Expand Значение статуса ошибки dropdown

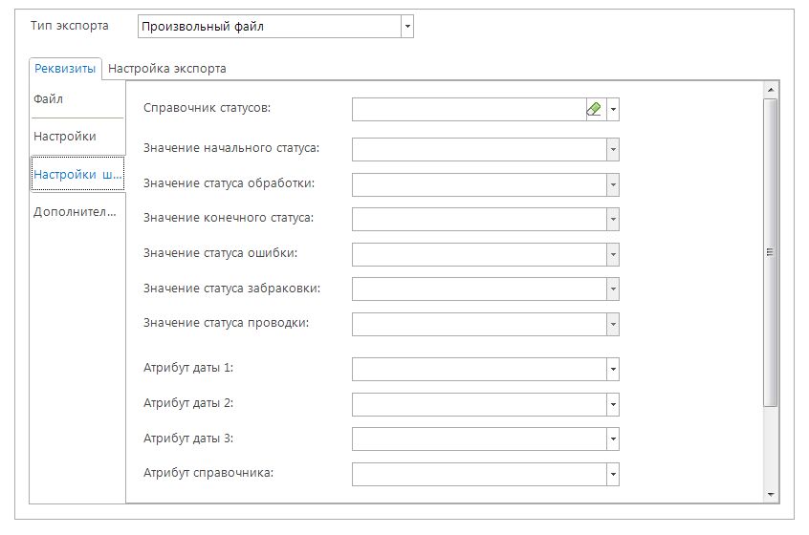click(x=613, y=254)
